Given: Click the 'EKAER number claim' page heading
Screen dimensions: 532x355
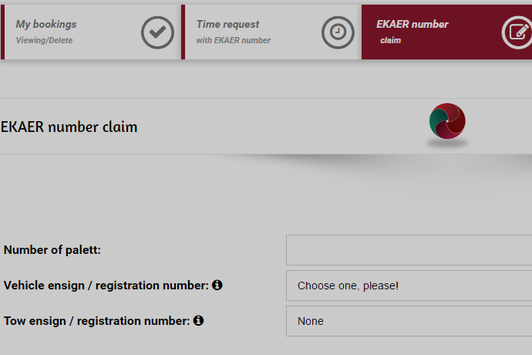Looking at the screenshot, I should pyautogui.click(x=69, y=127).
